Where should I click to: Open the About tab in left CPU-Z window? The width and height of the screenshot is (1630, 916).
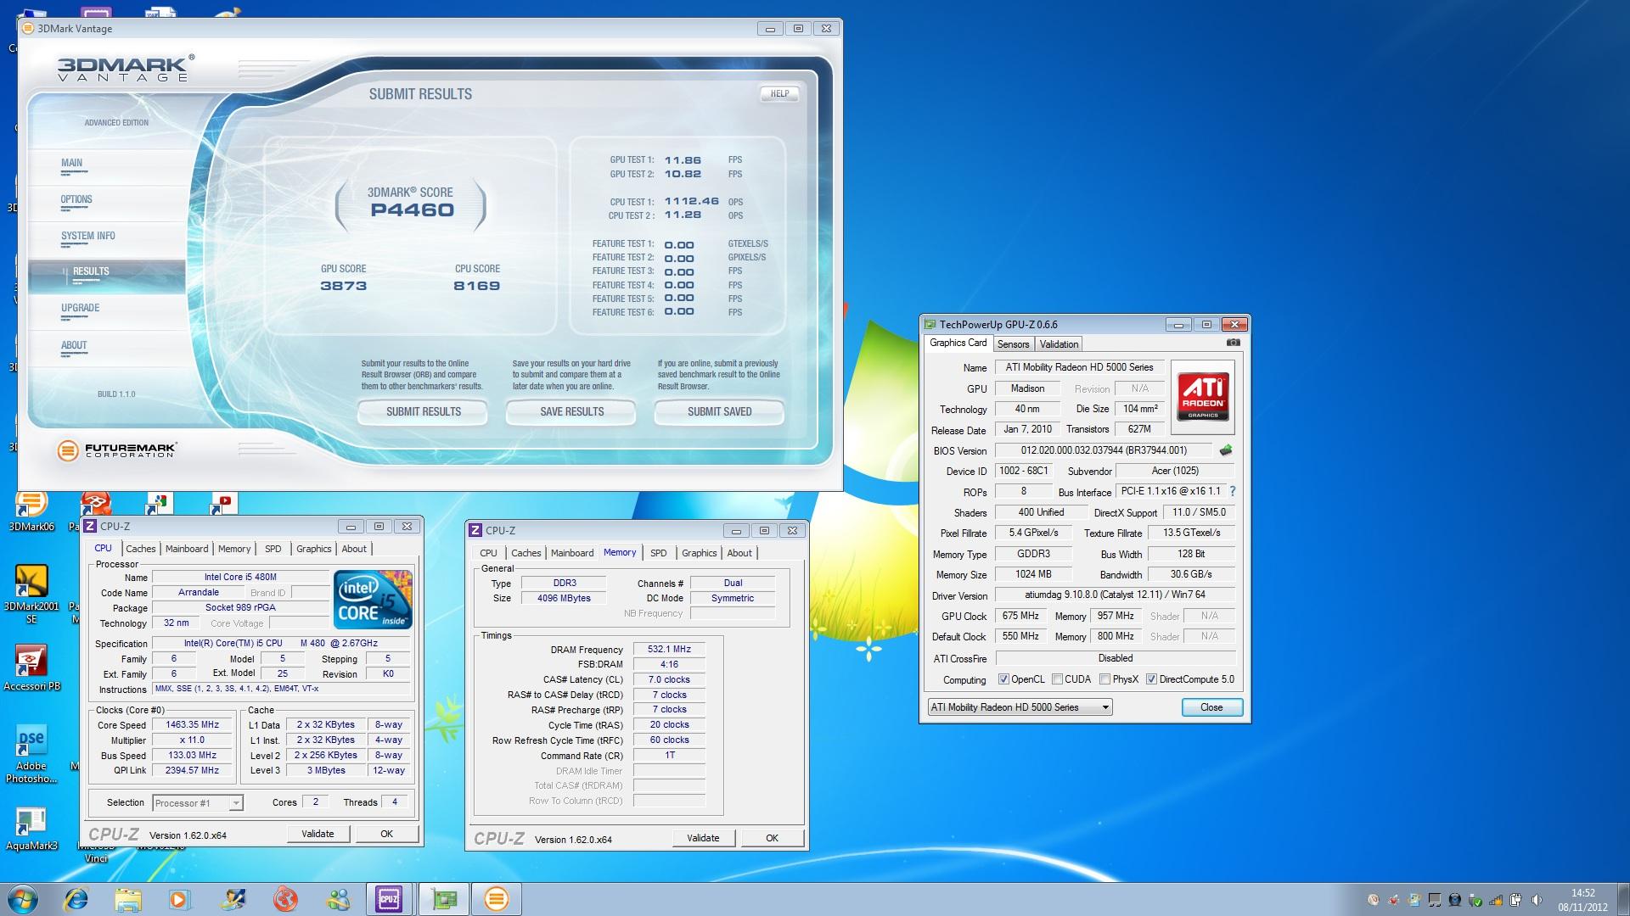click(x=354, y=549)
